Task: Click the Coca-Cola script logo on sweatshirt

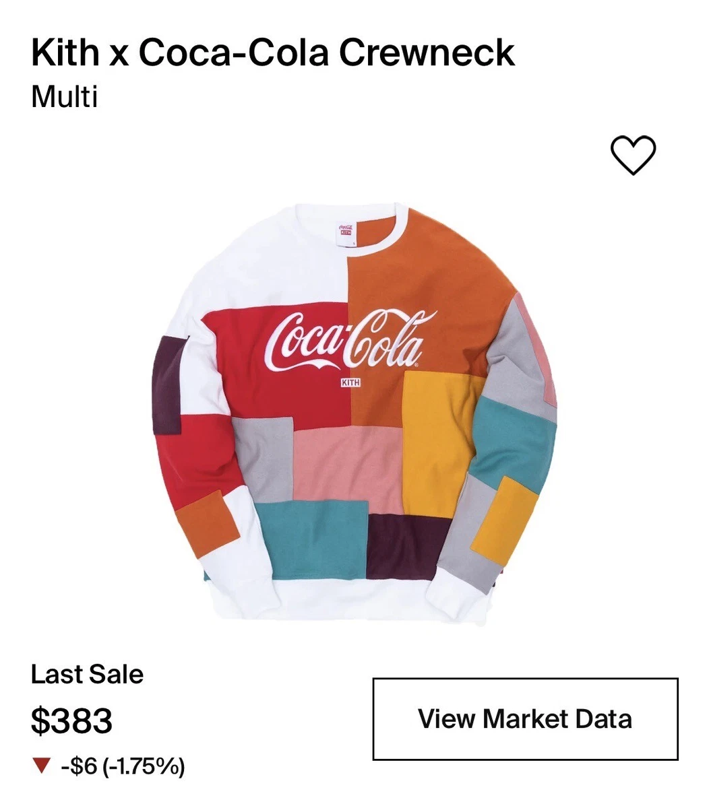Action: click(346, 342)
